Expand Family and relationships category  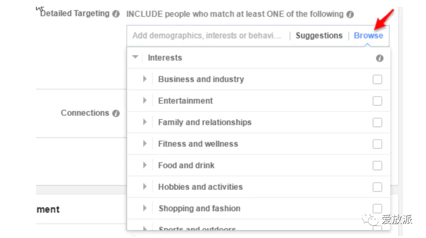pyautogui.click(x=144, y=122)
